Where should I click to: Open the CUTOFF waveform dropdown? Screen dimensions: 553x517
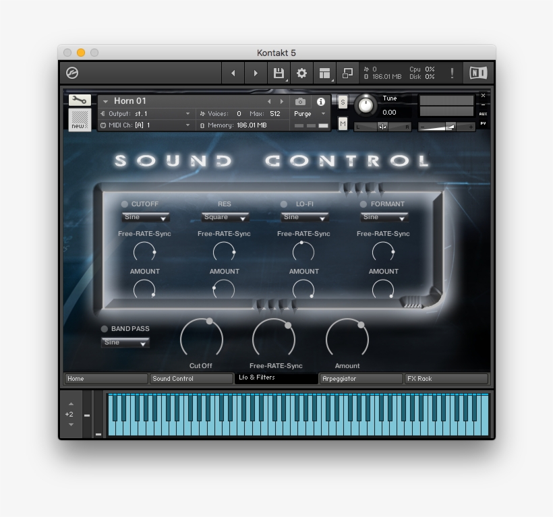[x=145, y=217]
